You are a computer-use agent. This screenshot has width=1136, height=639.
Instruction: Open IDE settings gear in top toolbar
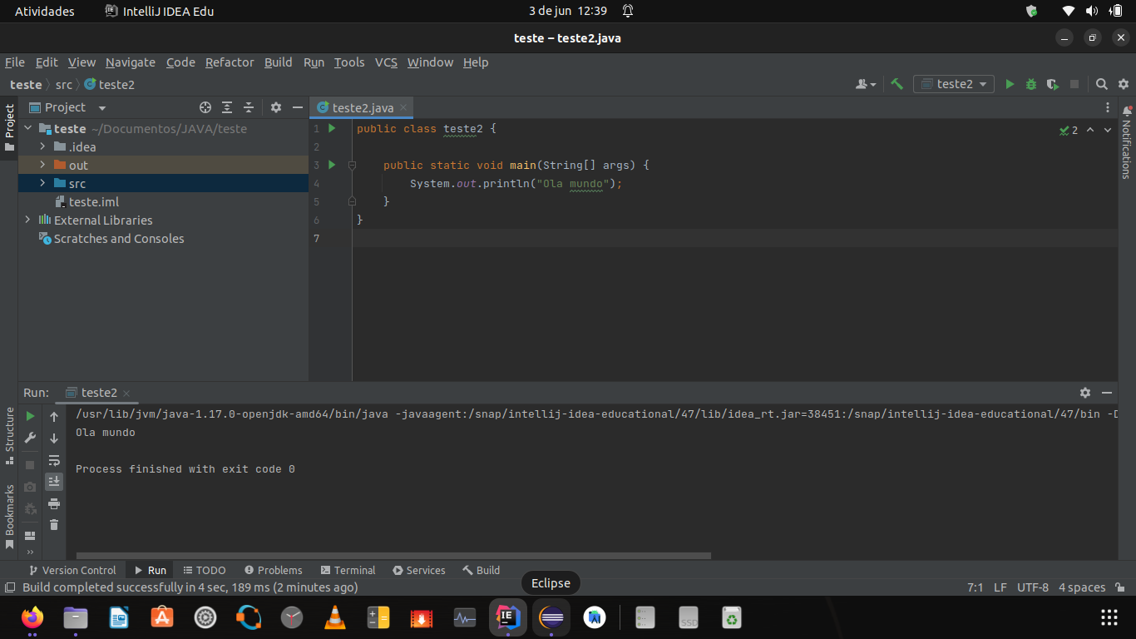tap(1124, 84)
